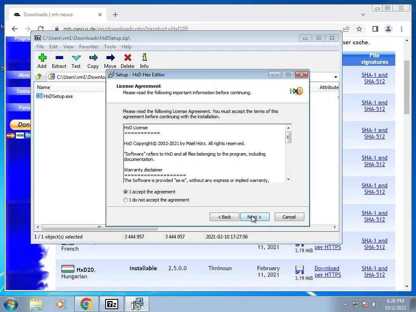Click taskbar clock showing 6:28 PM
The height and width of the screenshot is (312, 416).
[396, 304]
